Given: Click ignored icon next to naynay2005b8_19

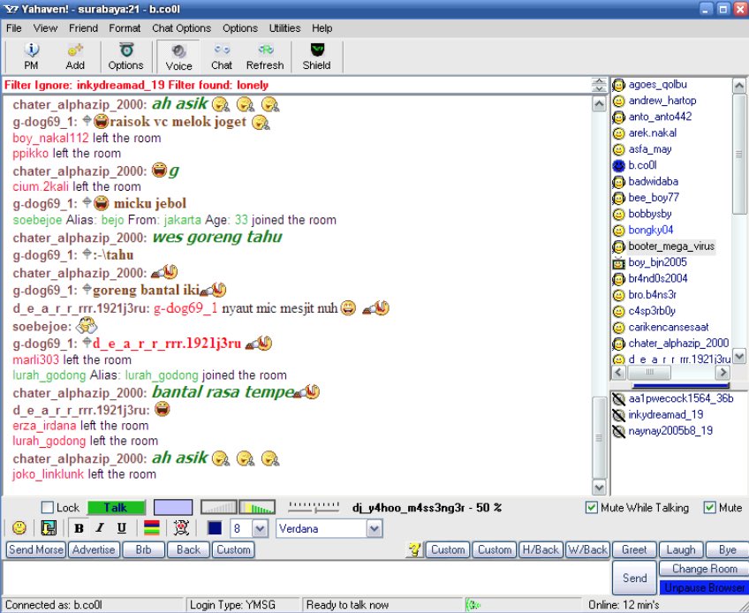Looking at the screenshot, I should (618, 431).
